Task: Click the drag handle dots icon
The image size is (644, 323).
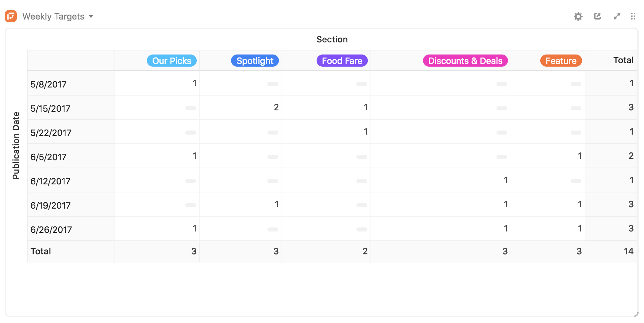Action: [x=633, y=16]
